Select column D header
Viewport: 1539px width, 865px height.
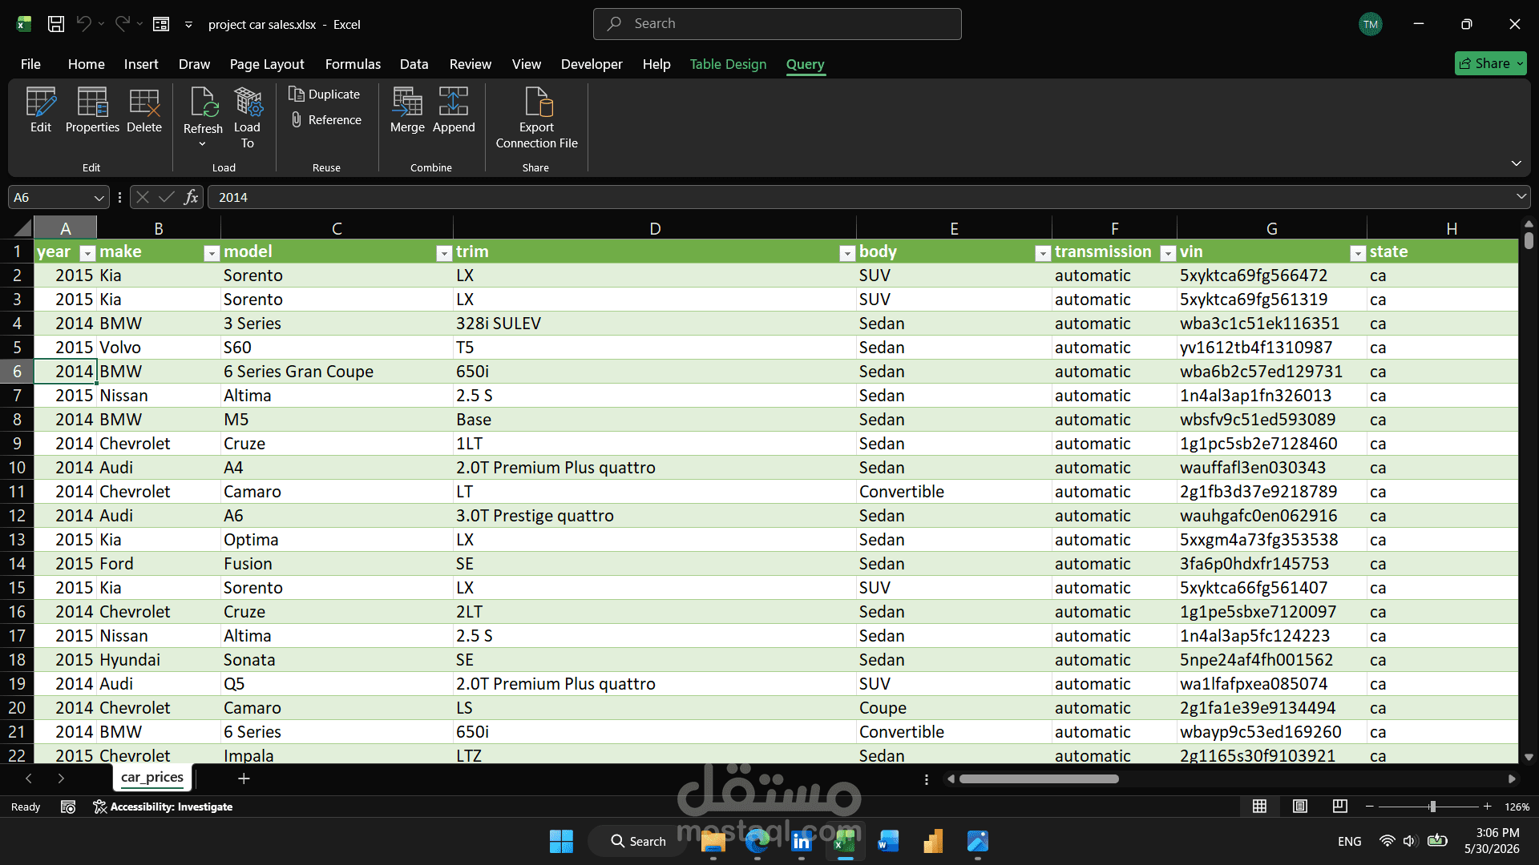point(655,228)
